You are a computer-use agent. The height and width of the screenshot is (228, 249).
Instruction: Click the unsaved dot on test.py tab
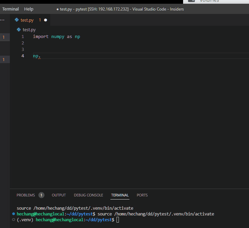click(46, 20)
